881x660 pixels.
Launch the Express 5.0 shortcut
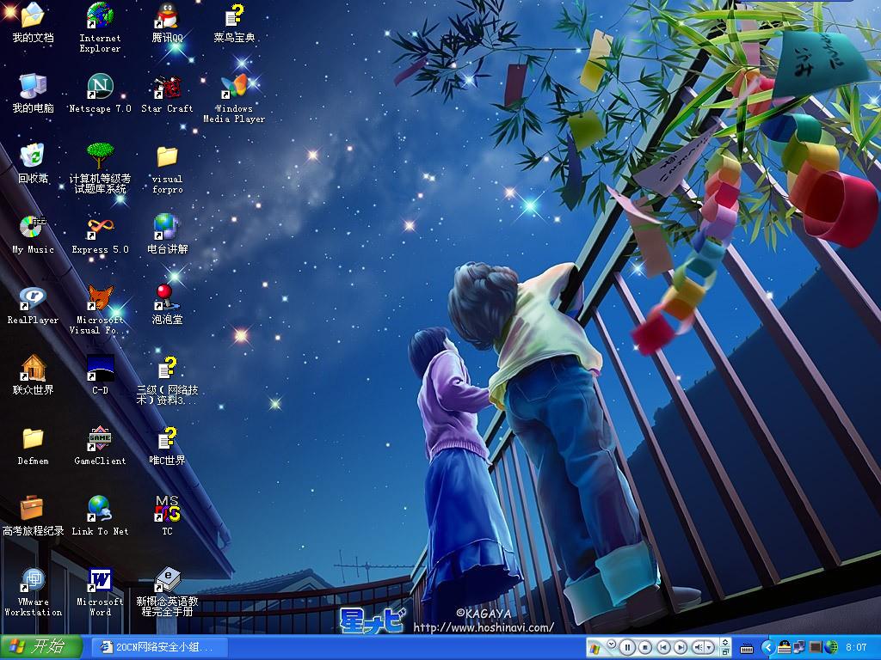click(100, 235)
